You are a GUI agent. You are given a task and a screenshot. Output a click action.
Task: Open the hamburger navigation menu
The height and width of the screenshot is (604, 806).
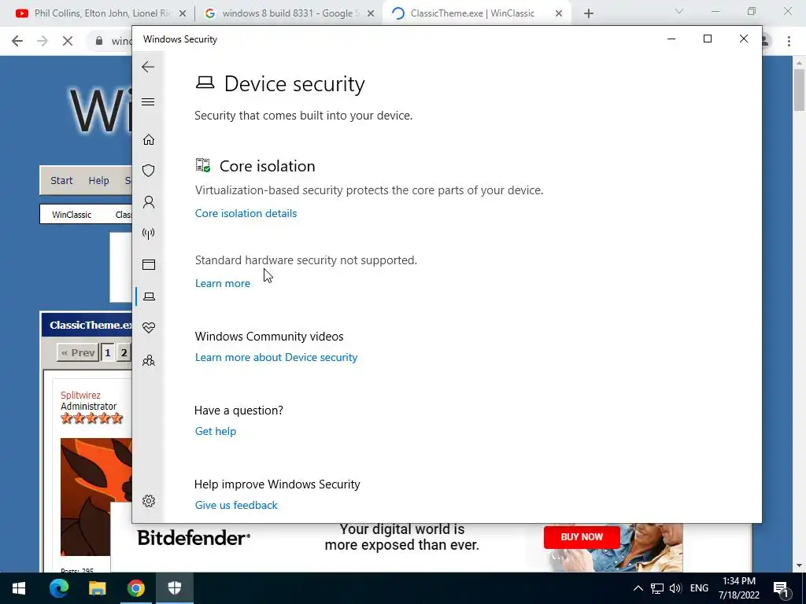[148, 101]
